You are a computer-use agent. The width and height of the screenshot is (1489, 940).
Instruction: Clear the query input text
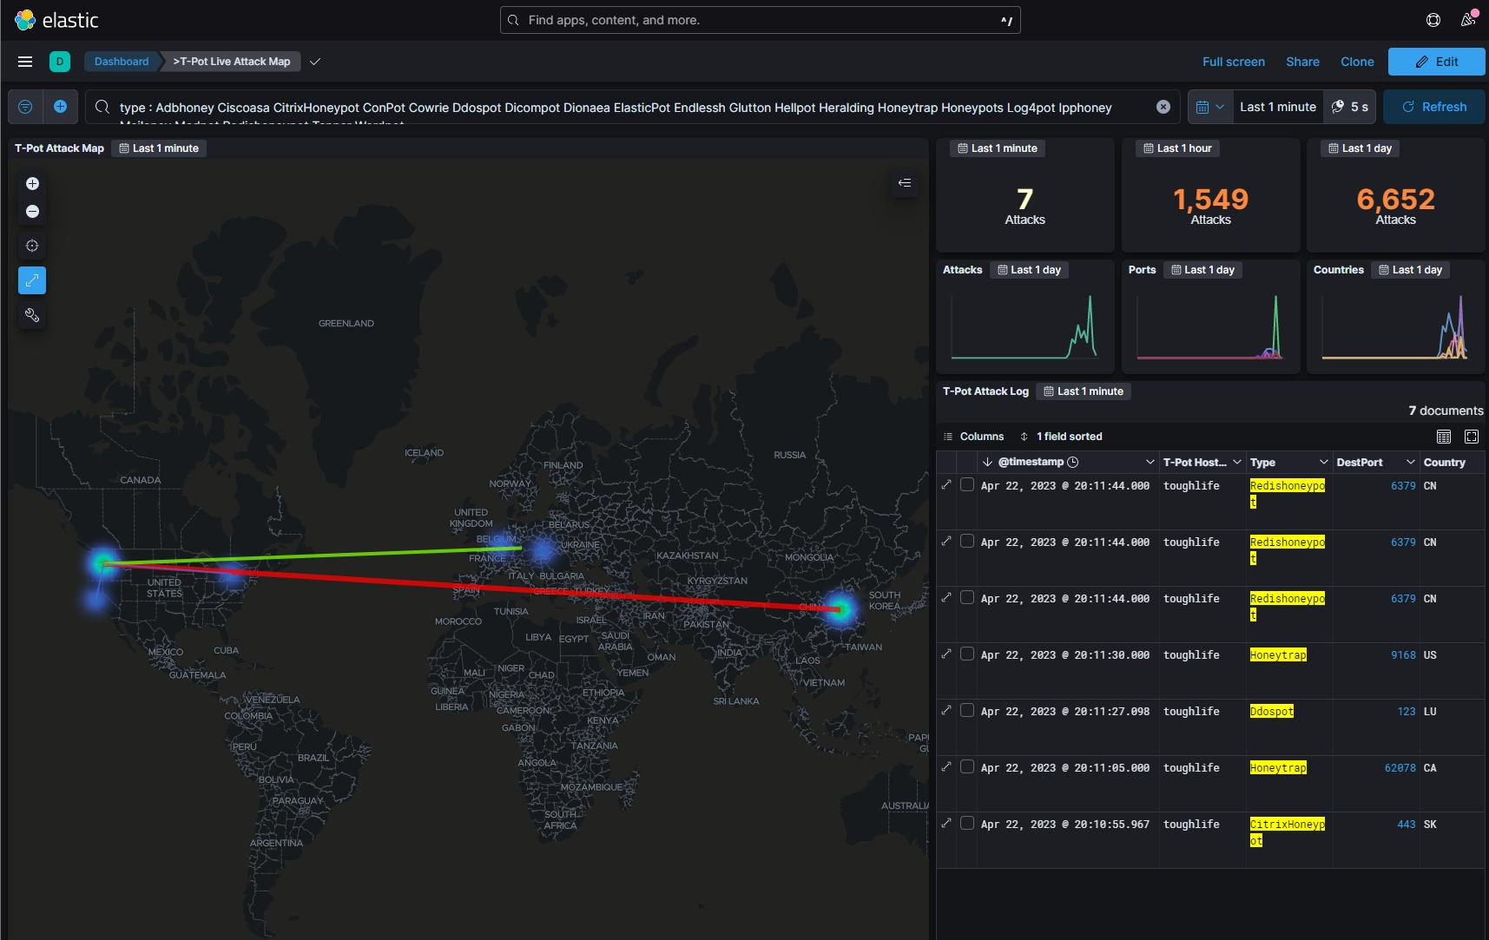click(1163, 107)
